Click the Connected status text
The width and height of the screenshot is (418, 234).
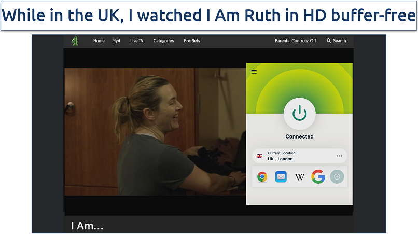tap(299, 136)
